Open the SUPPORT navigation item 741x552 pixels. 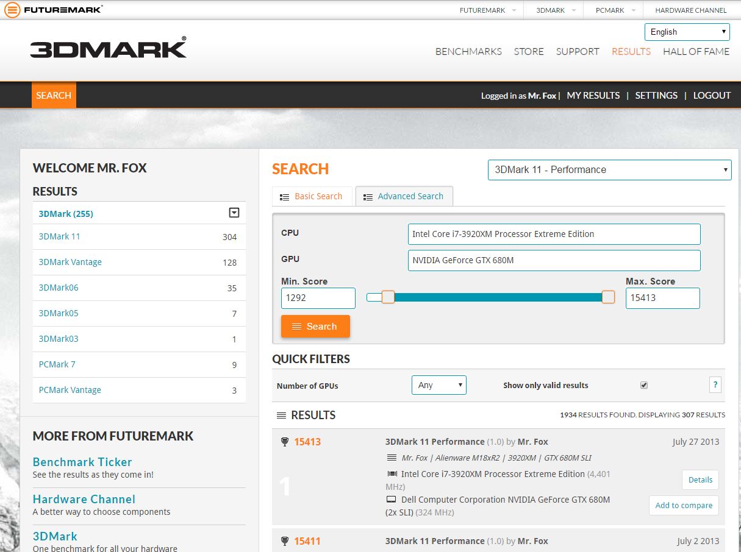pos(578,52)
